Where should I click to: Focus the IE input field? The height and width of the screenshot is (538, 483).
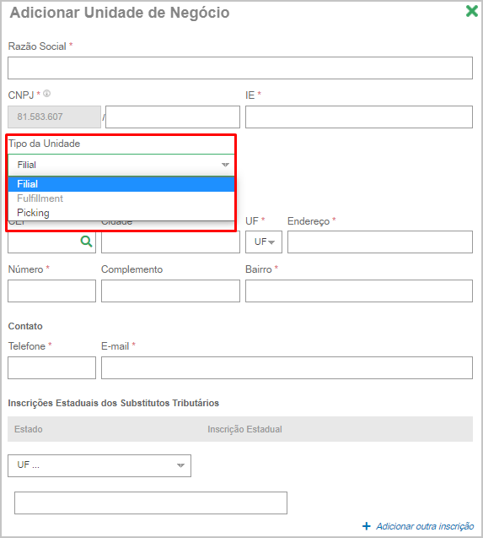(359, 117)
